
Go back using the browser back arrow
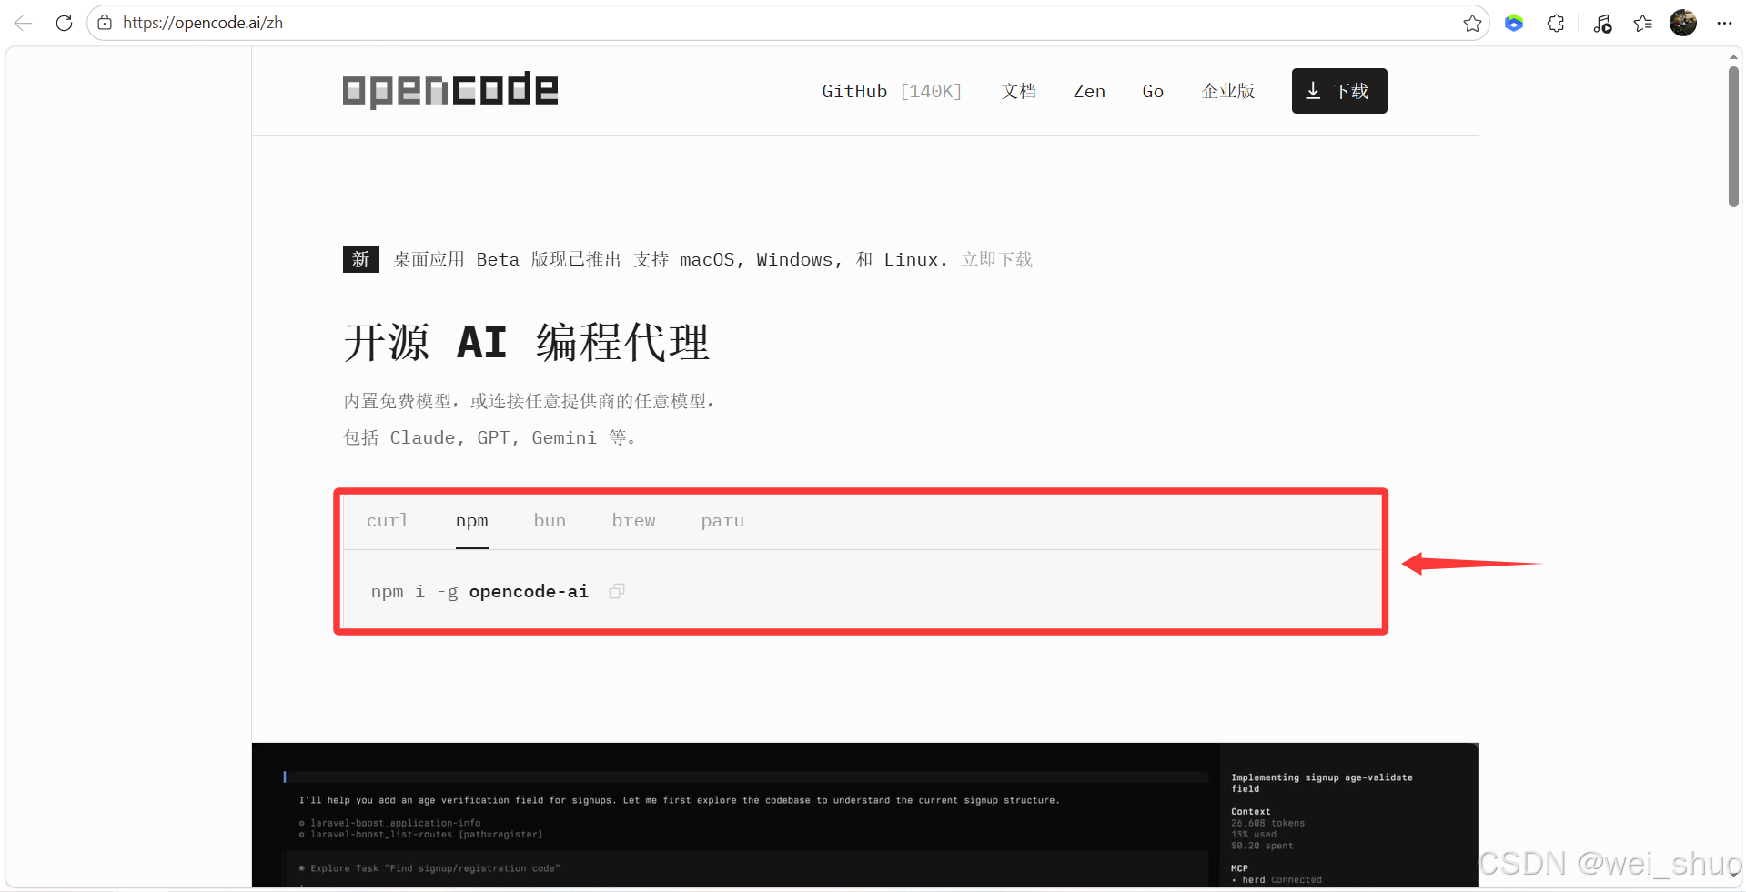(x=24, y=23)
